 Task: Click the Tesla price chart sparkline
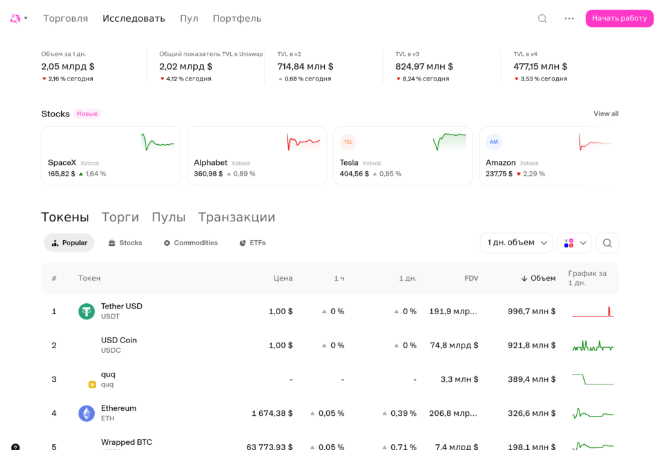click(449, 142)
